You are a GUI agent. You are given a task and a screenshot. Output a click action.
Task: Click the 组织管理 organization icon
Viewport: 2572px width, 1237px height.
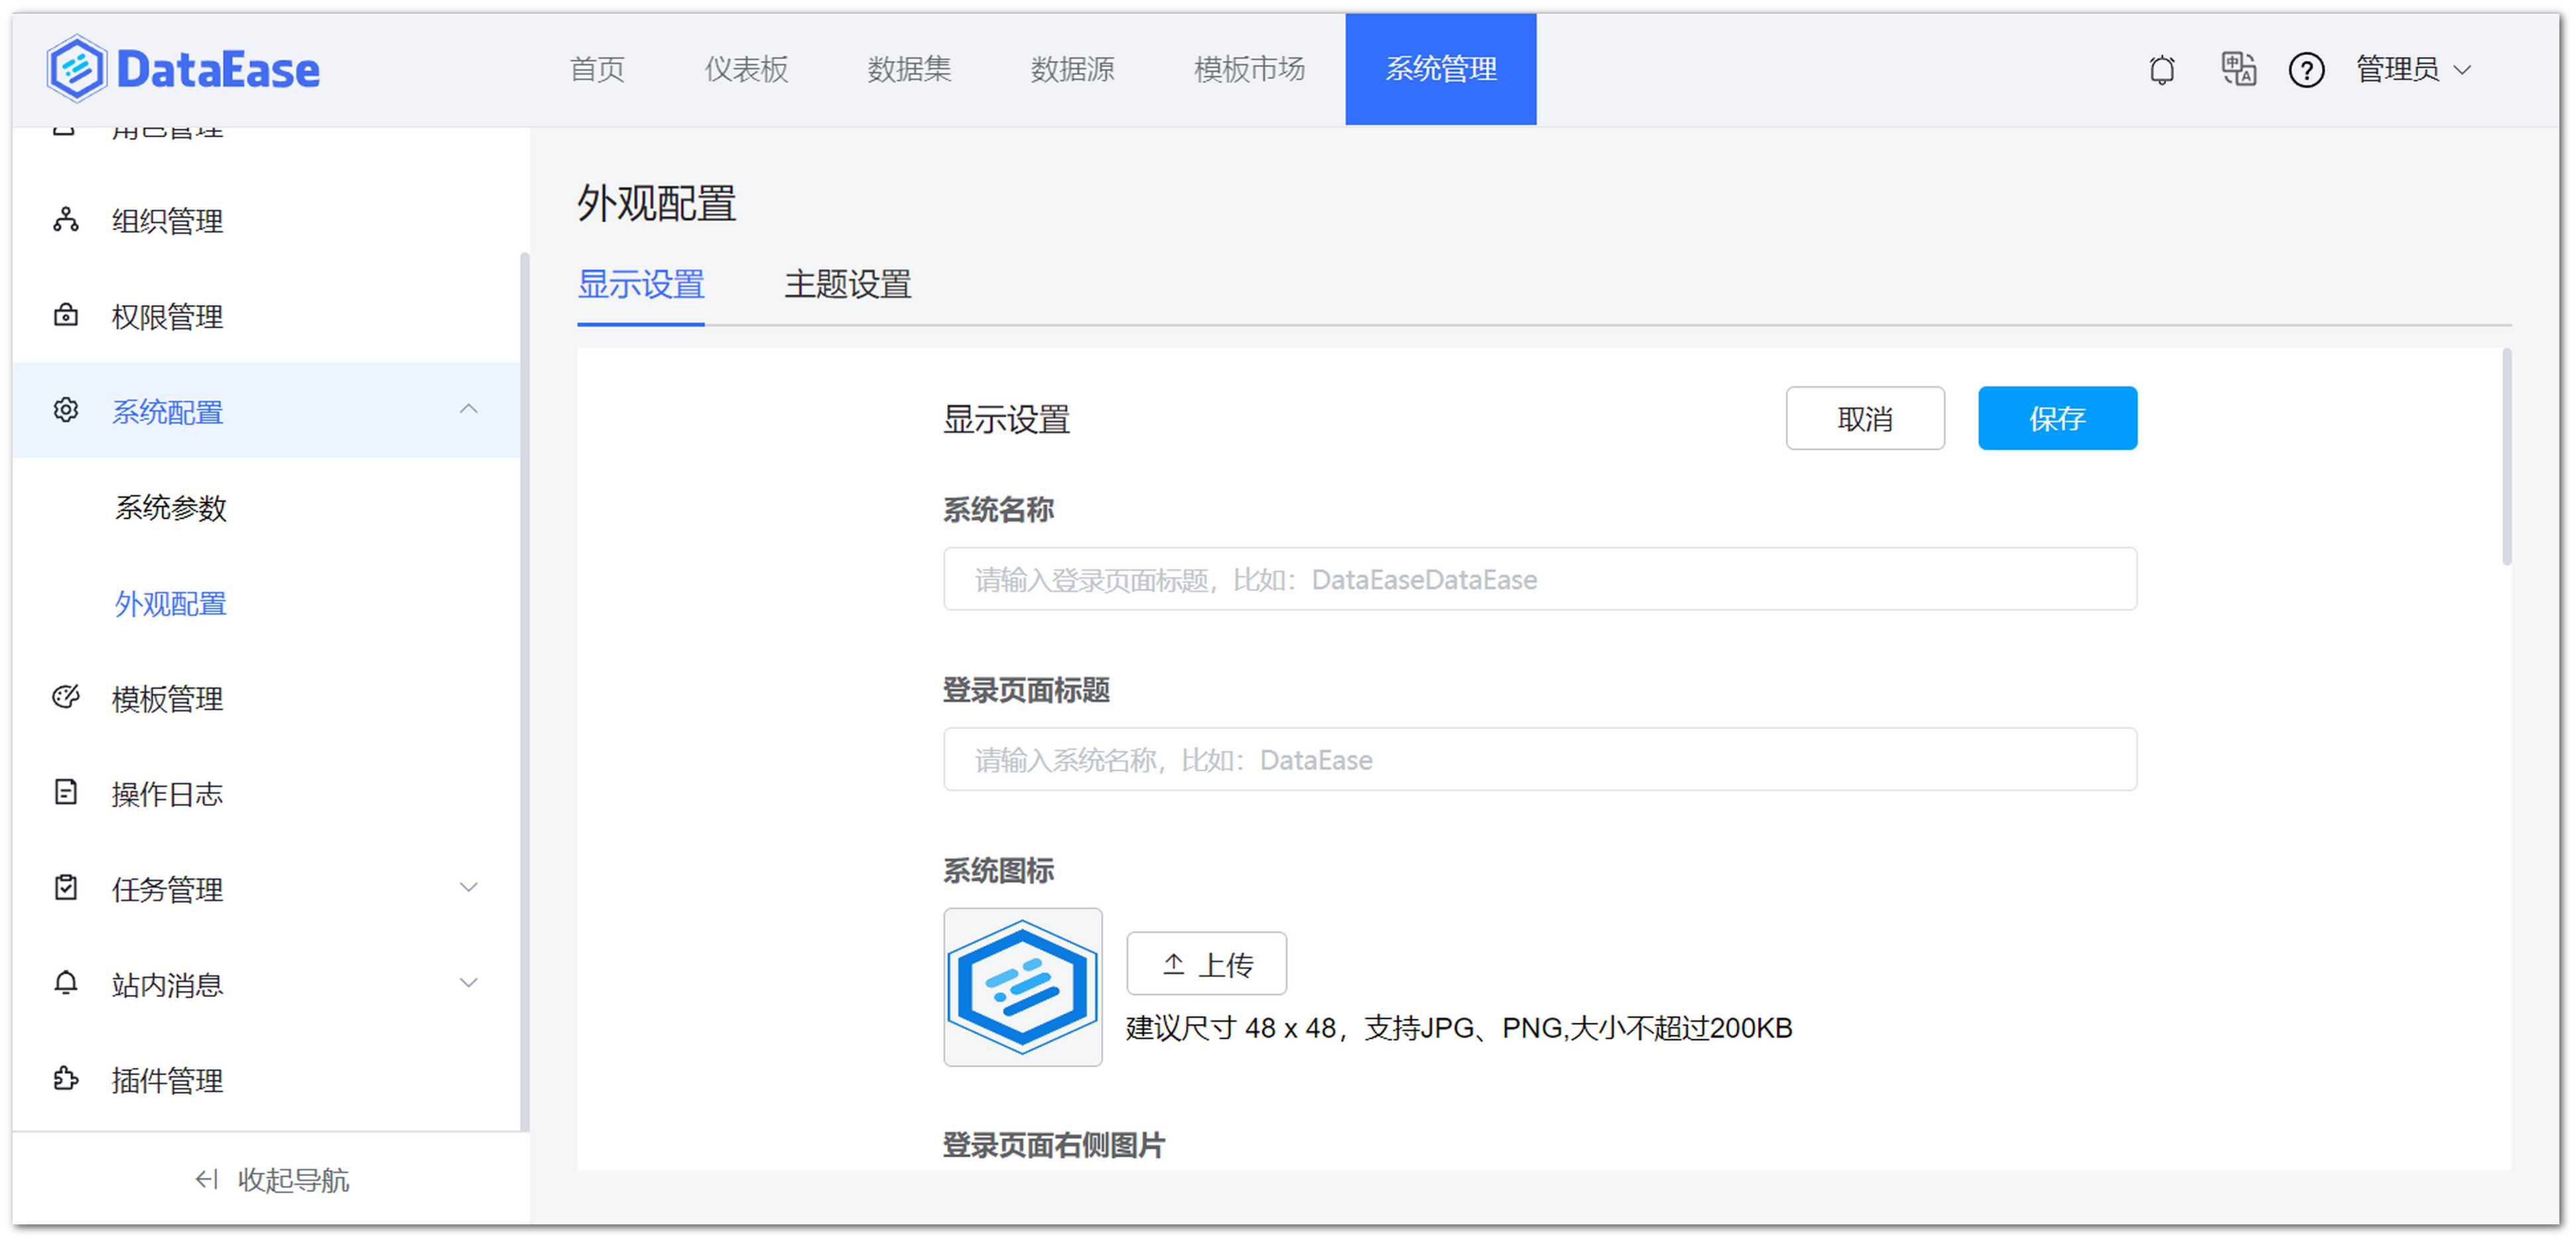tap(66, 219)
